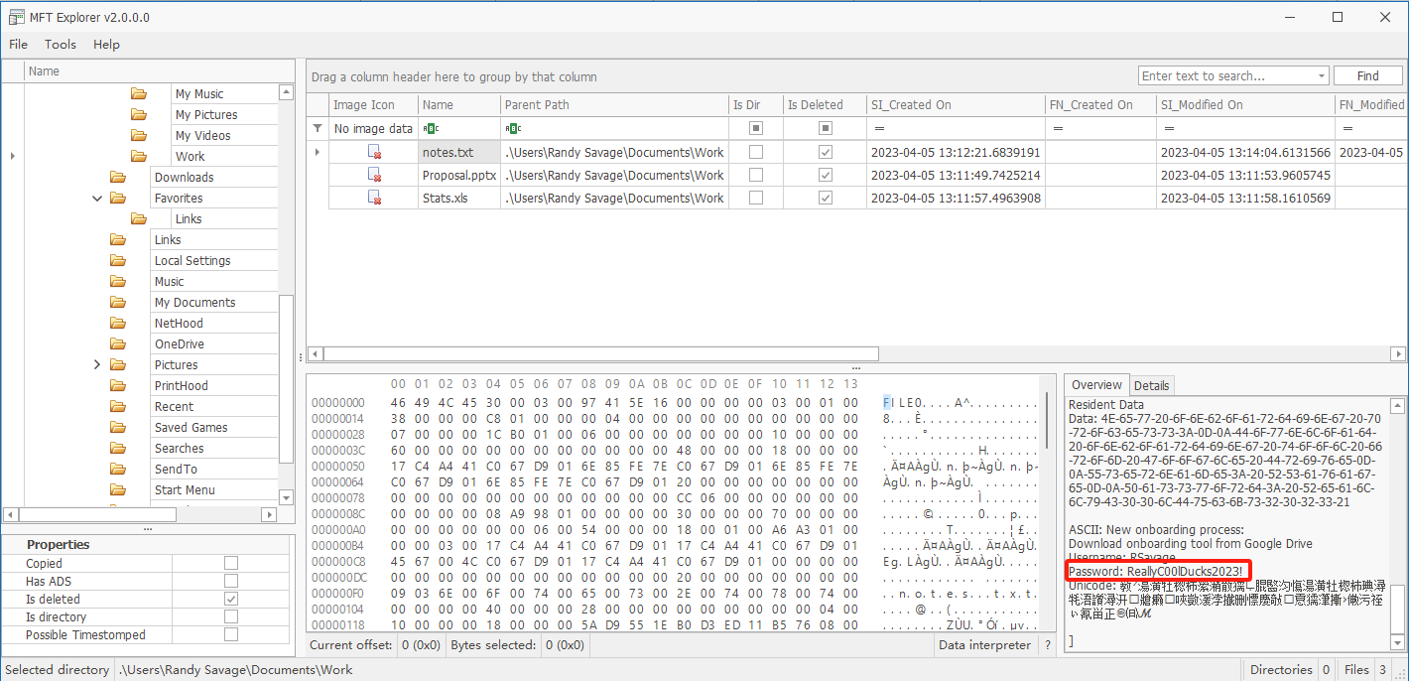Screen dimensions: 1409x681
Task: Click the folder tree scroll-down arrow
Action: [x=287, y=497]
